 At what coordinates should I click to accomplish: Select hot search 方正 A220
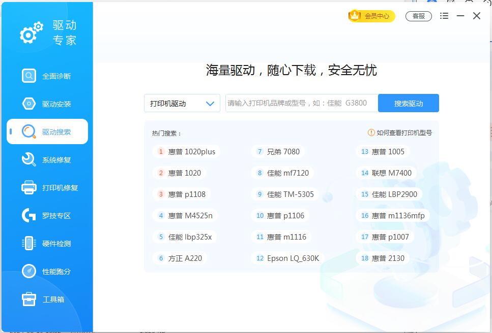180,258
